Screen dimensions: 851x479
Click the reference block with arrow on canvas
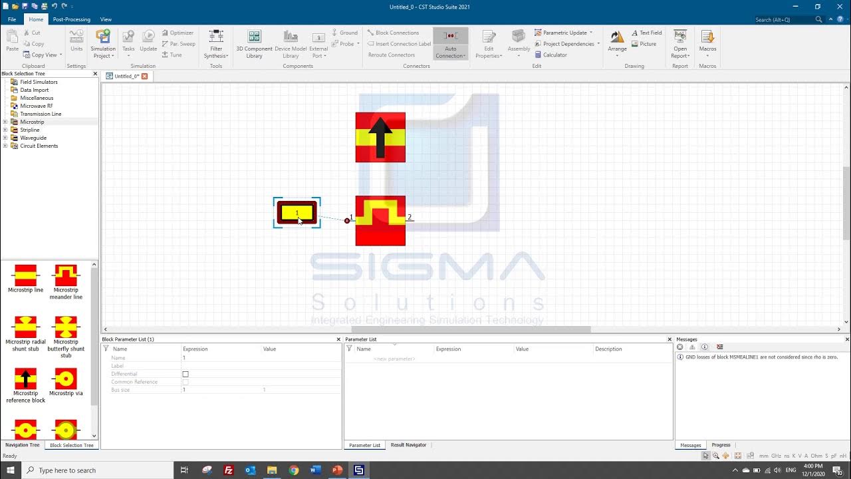coord(380,137)
